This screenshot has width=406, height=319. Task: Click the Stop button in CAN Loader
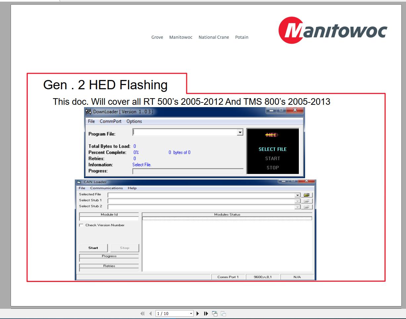(124, 248)
